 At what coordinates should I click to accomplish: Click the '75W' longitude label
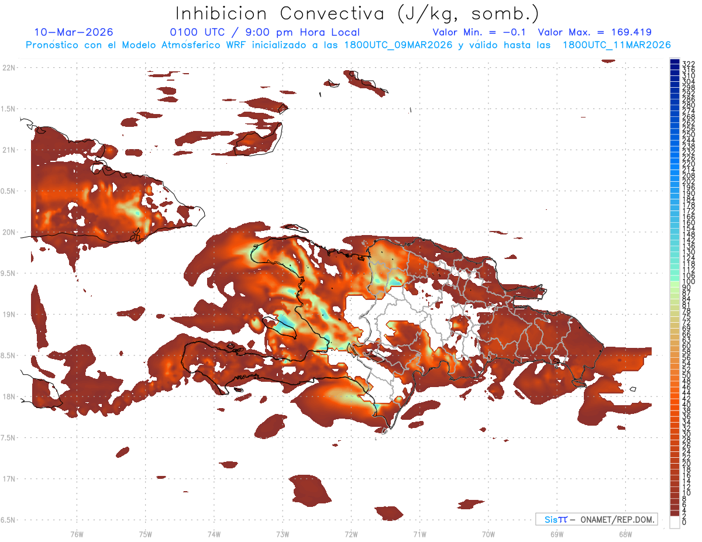146,534
